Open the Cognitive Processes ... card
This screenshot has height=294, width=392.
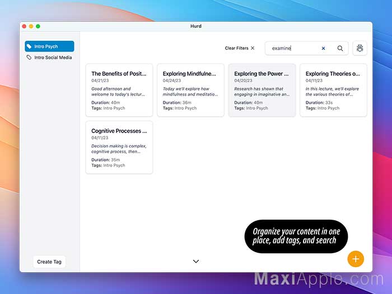[119, 147]
